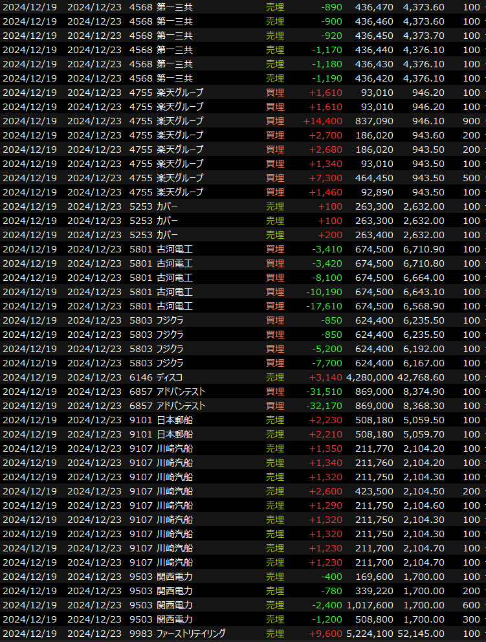Select the 837,090 amount for 楽天グループ
The width and height of the screenshot is (486, 642).
tap(375, 121)
